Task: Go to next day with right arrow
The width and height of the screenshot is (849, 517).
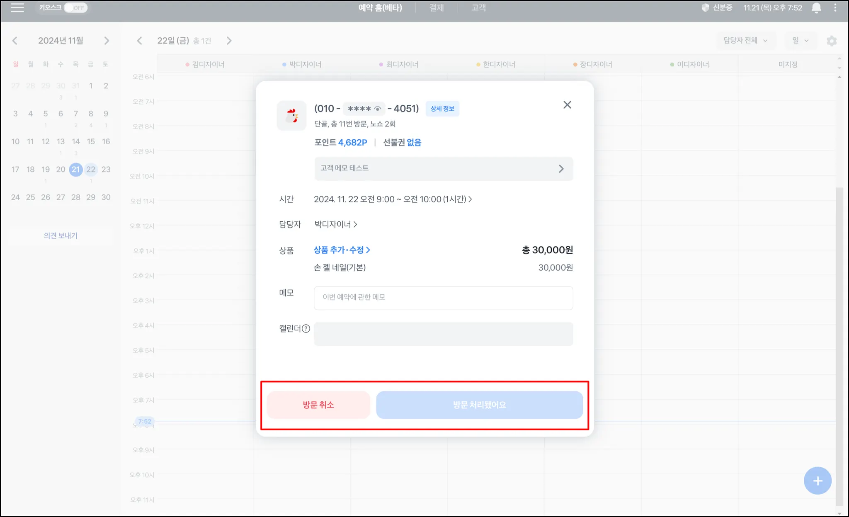Action: [229, 41]
